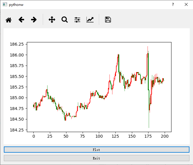This screenshot has height=165, width=193.
Task: Click the x-axis label 150
Action: [x=132, y=136]
